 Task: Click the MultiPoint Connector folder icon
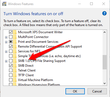pyautogui.click(x=15, y=37)
